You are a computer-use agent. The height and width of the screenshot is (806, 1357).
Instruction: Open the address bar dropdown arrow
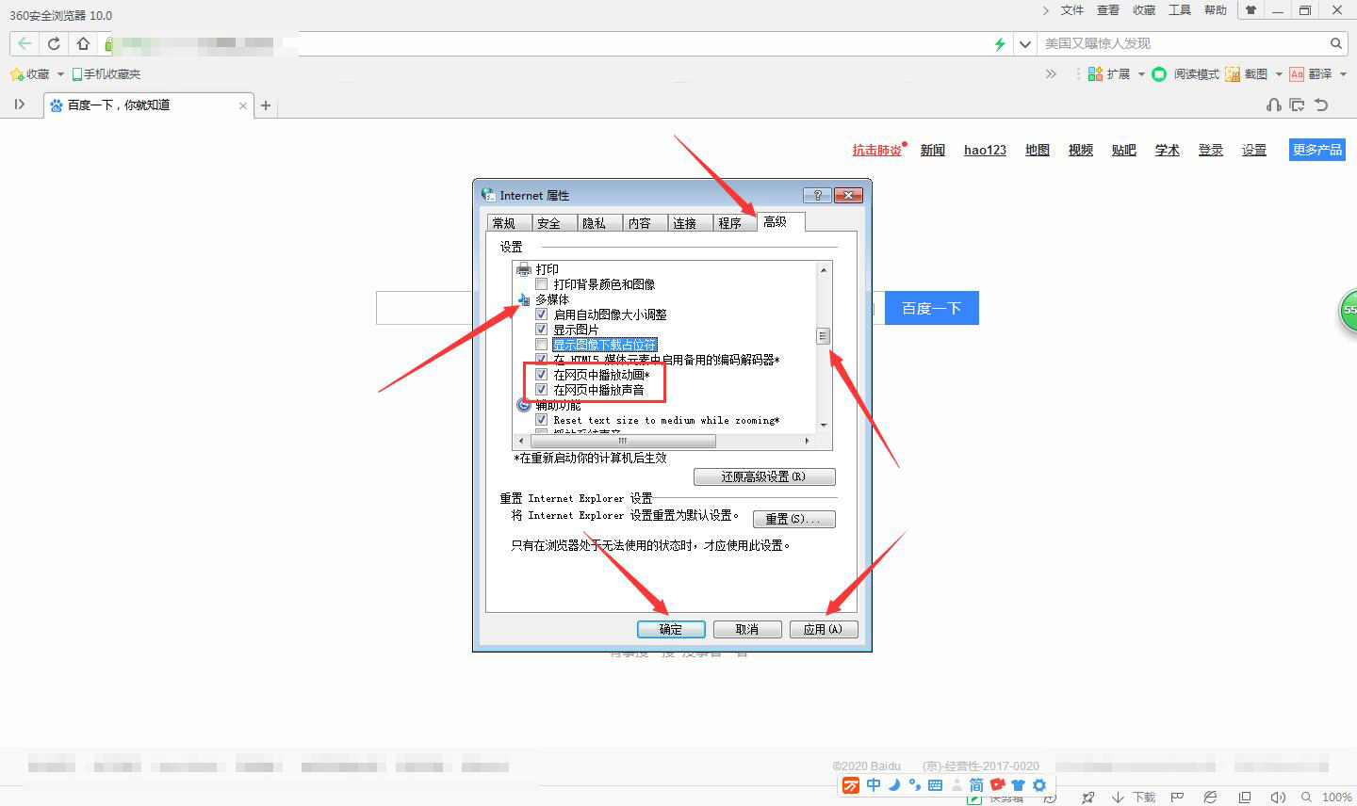[x=1025, y=43]
